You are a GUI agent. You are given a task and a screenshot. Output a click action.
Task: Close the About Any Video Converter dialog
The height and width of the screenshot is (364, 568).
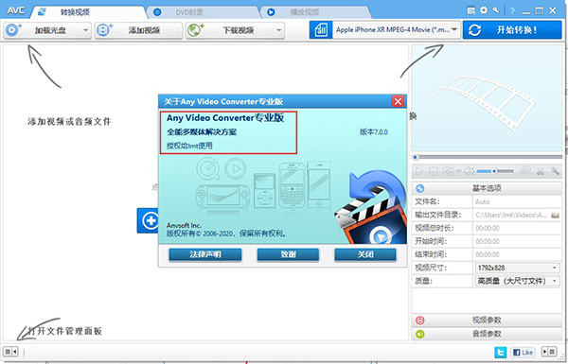(398, 101)
